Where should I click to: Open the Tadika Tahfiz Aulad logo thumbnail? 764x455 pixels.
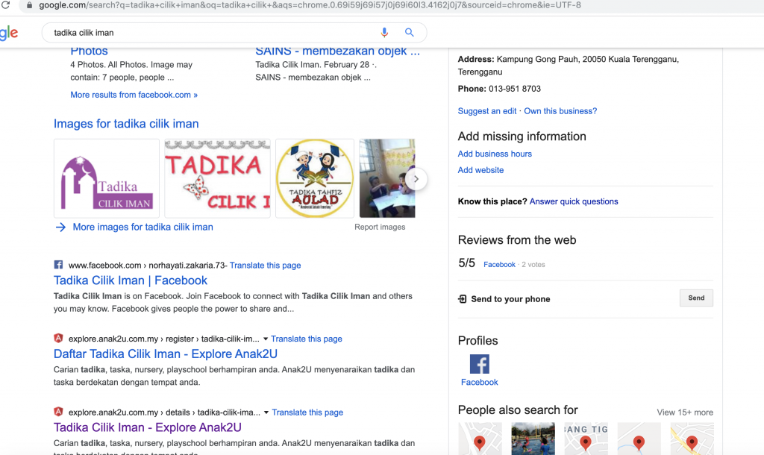pyautogui.click(x=315, y=178)
